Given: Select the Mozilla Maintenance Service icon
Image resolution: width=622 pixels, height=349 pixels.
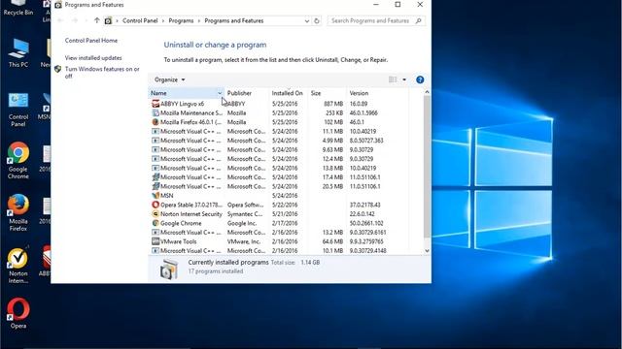Looking at the screenshot, I should pyautogui.click(x=155, y=112).
